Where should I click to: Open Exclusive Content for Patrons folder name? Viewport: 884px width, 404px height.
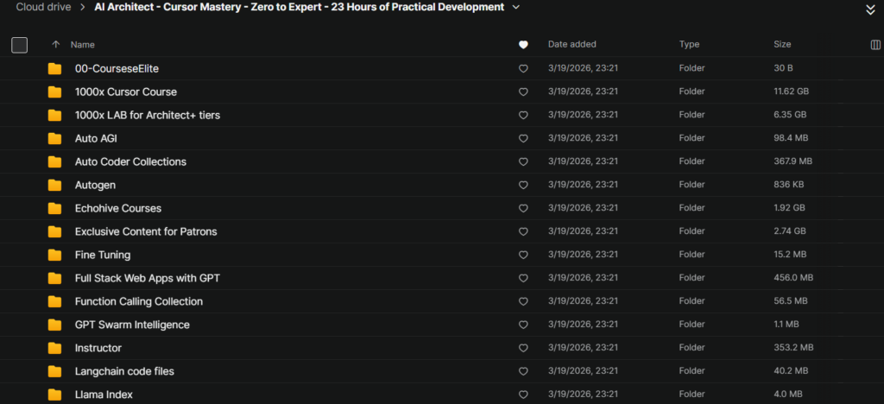tap(146, 231)
